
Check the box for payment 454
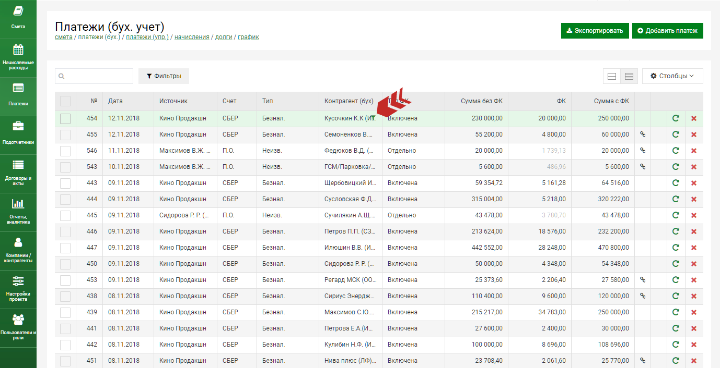click(65, 118)
